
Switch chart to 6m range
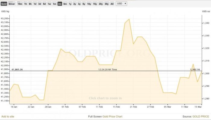(65, 4)
